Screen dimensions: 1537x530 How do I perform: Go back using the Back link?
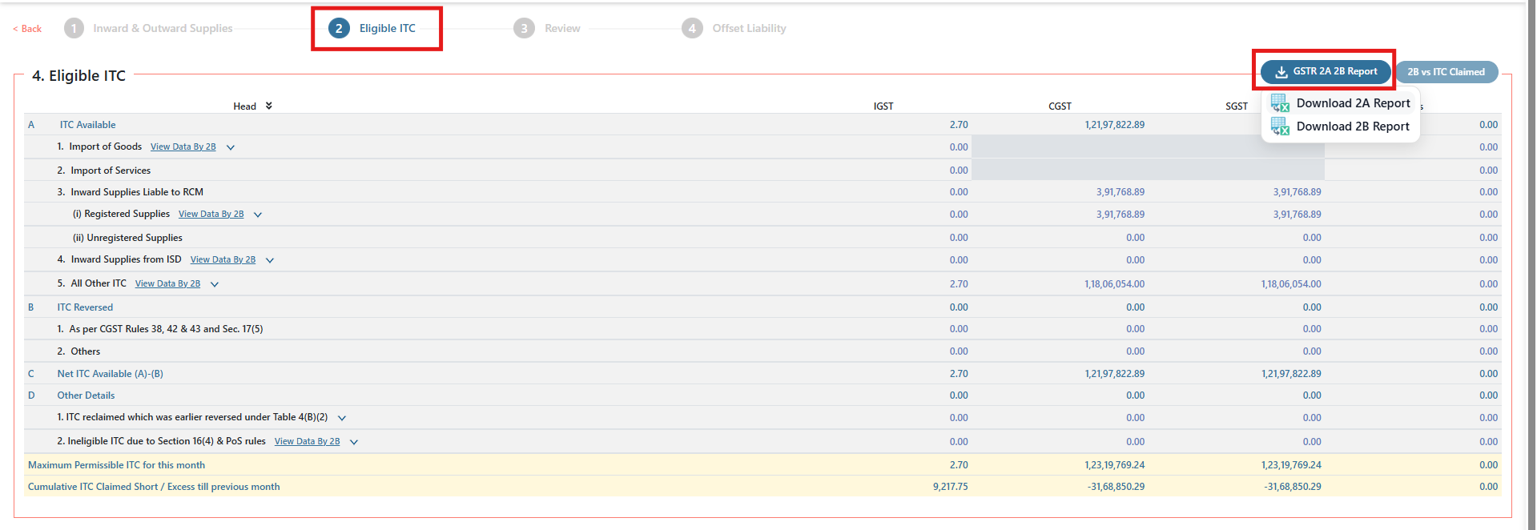28,29
